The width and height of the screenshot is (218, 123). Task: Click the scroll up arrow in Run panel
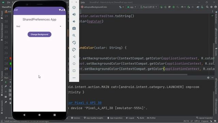10,82
